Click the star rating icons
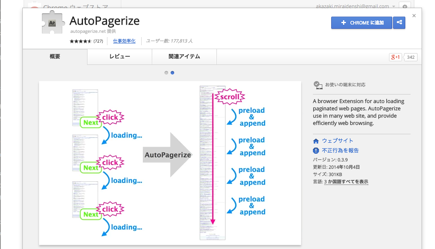Viewport: 435px width, 249px height. (81, 41)
